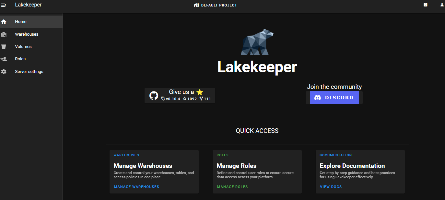This screenshot has height=200, width=445.
Task: Select Server settings in the navigation menu
Action: pyautogui.click(x=29, y=72)
